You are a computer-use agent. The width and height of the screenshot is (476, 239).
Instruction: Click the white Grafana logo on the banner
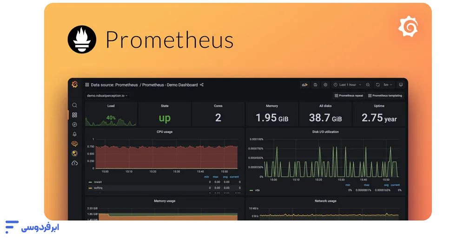point(408,26)
